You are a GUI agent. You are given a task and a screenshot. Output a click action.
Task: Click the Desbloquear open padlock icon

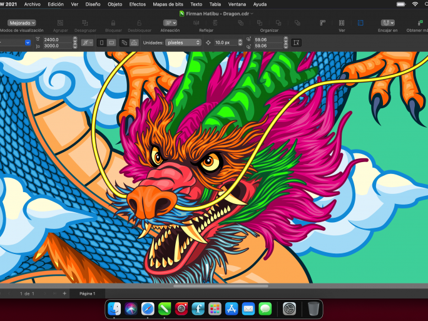pos(139,23)
